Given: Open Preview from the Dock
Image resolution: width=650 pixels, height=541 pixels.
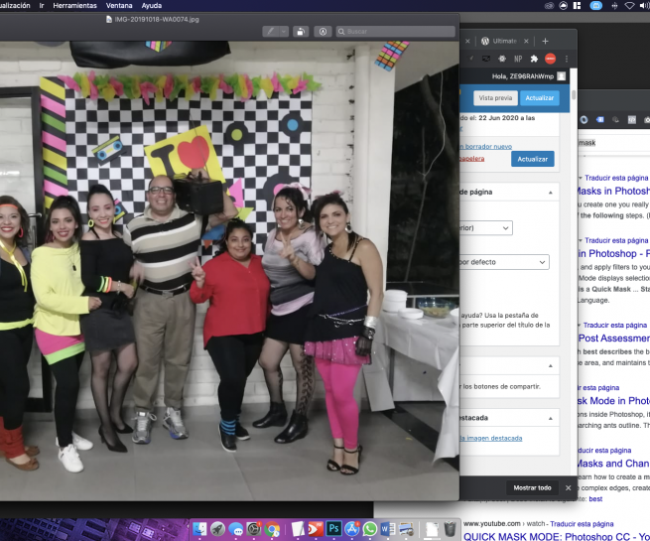Looking at the screenshot, I should click(406, 529).
